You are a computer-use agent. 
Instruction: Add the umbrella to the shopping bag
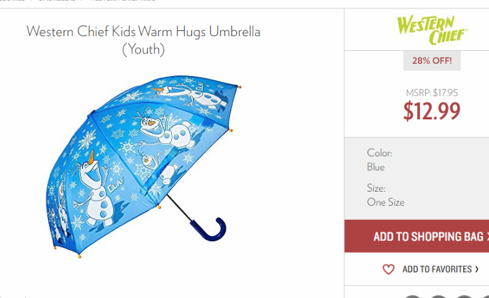417,236
